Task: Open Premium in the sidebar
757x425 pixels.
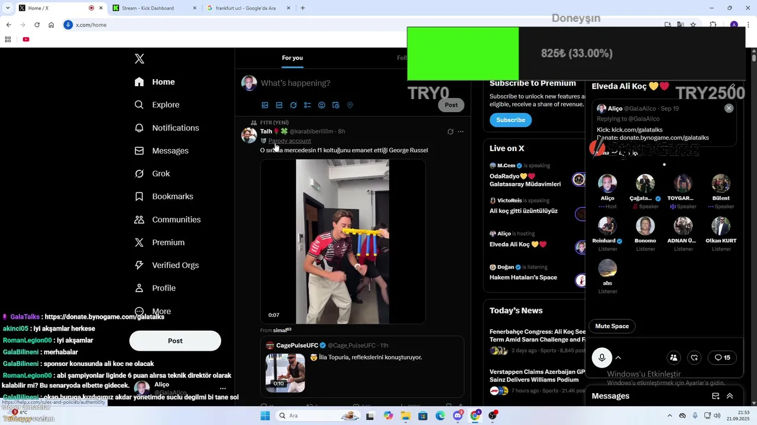Action: [160, 243]
